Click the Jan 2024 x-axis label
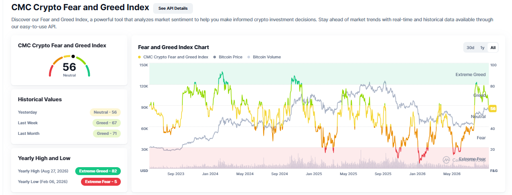 210,174
